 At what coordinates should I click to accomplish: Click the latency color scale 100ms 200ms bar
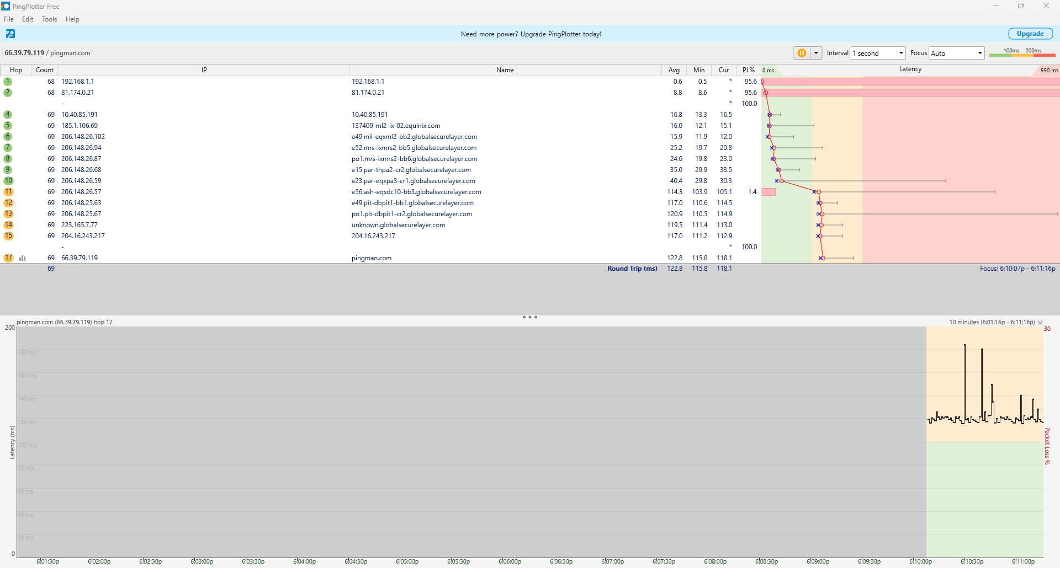pyautogui.click(x=1022, y=53)
